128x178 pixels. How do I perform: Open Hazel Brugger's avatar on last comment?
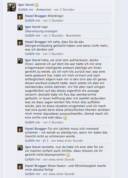point(20,167)
